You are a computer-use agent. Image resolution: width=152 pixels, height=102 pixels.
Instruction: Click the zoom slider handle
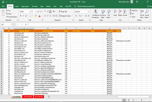pyautogui.click(x=141, y=100)
